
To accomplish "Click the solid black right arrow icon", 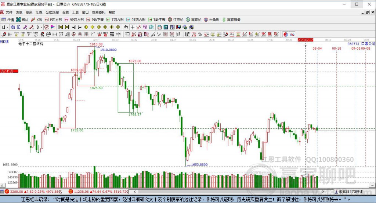I will pyautogui.click(x=80, y=27).
